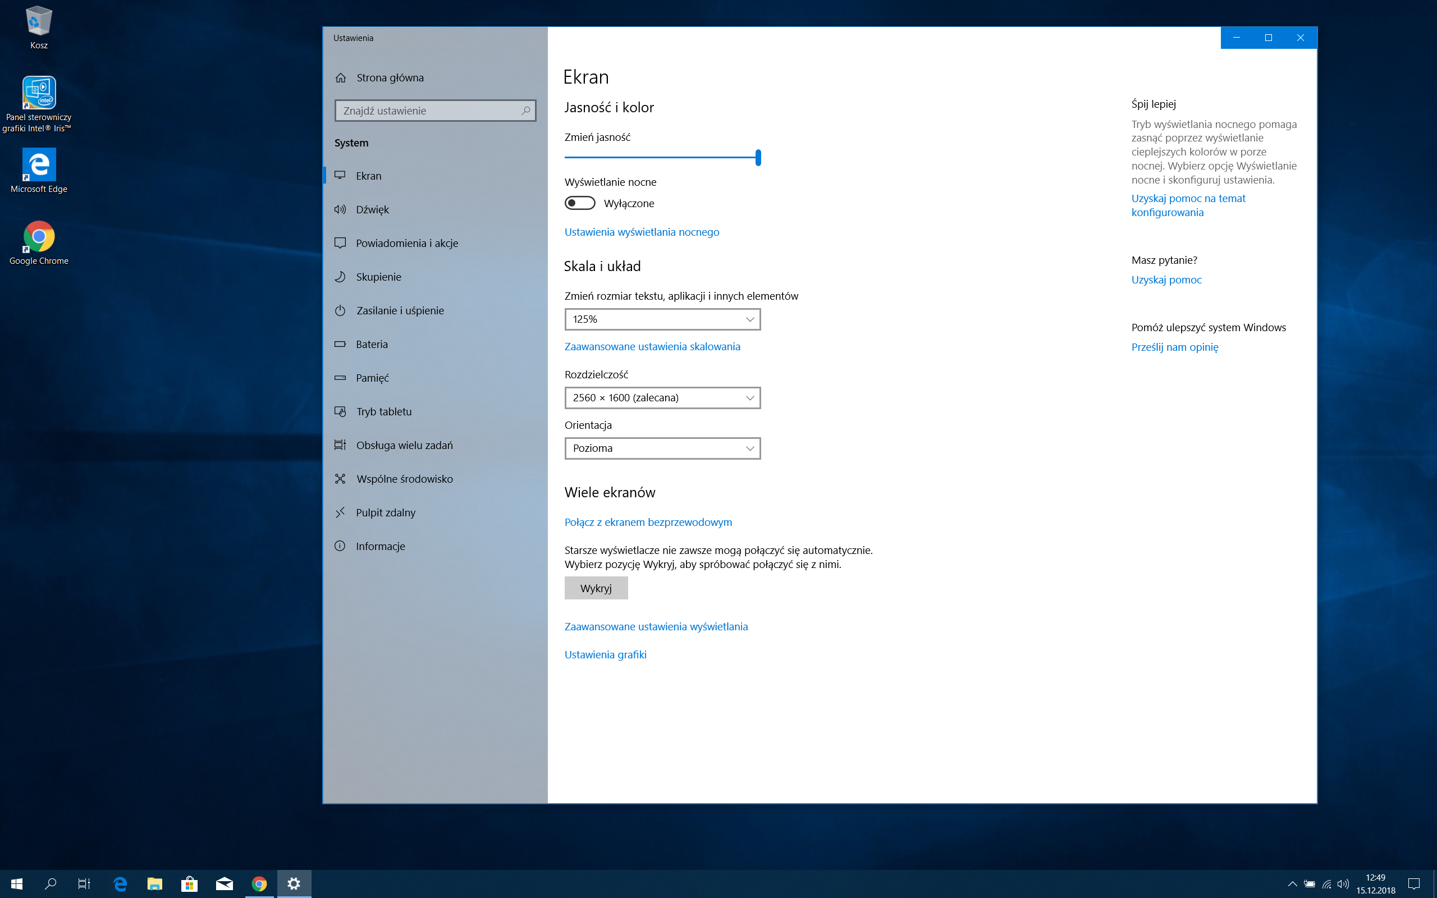Open taskbar search magnifier
The width and height of the screenshot is (1437, 898).
(x=51, y=884)
